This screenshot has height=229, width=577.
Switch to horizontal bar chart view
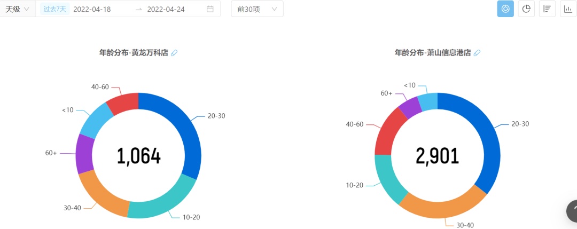coord(547,9)
